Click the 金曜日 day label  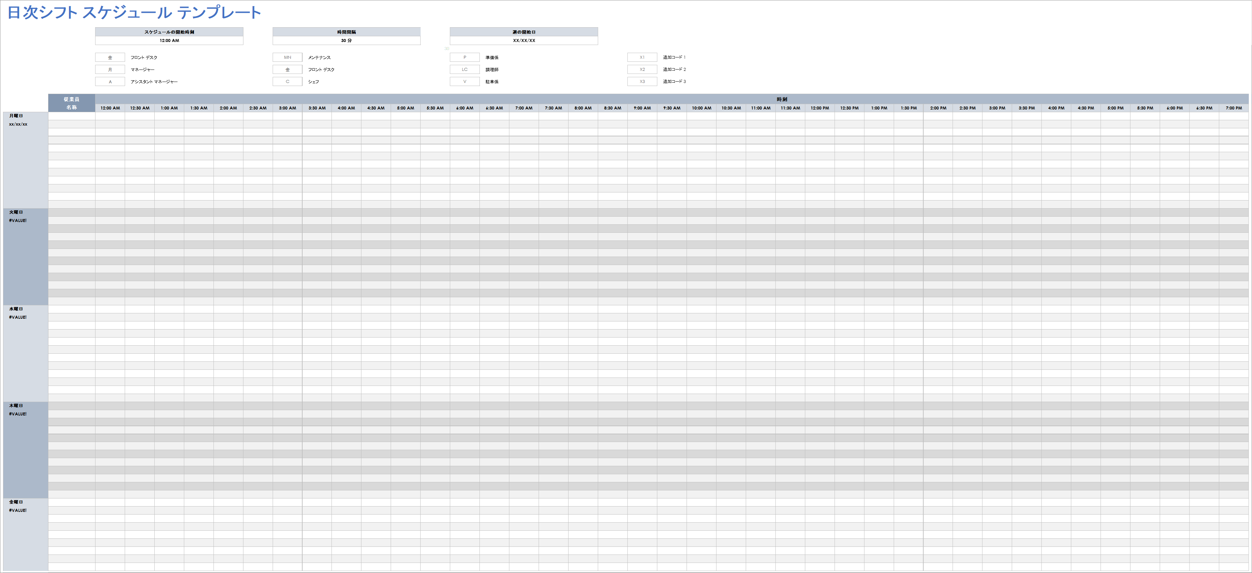[16, 502]
